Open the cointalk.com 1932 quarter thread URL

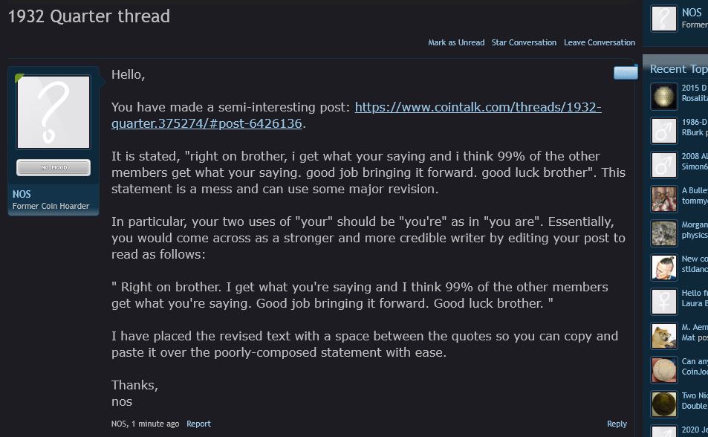pos(357,115)
